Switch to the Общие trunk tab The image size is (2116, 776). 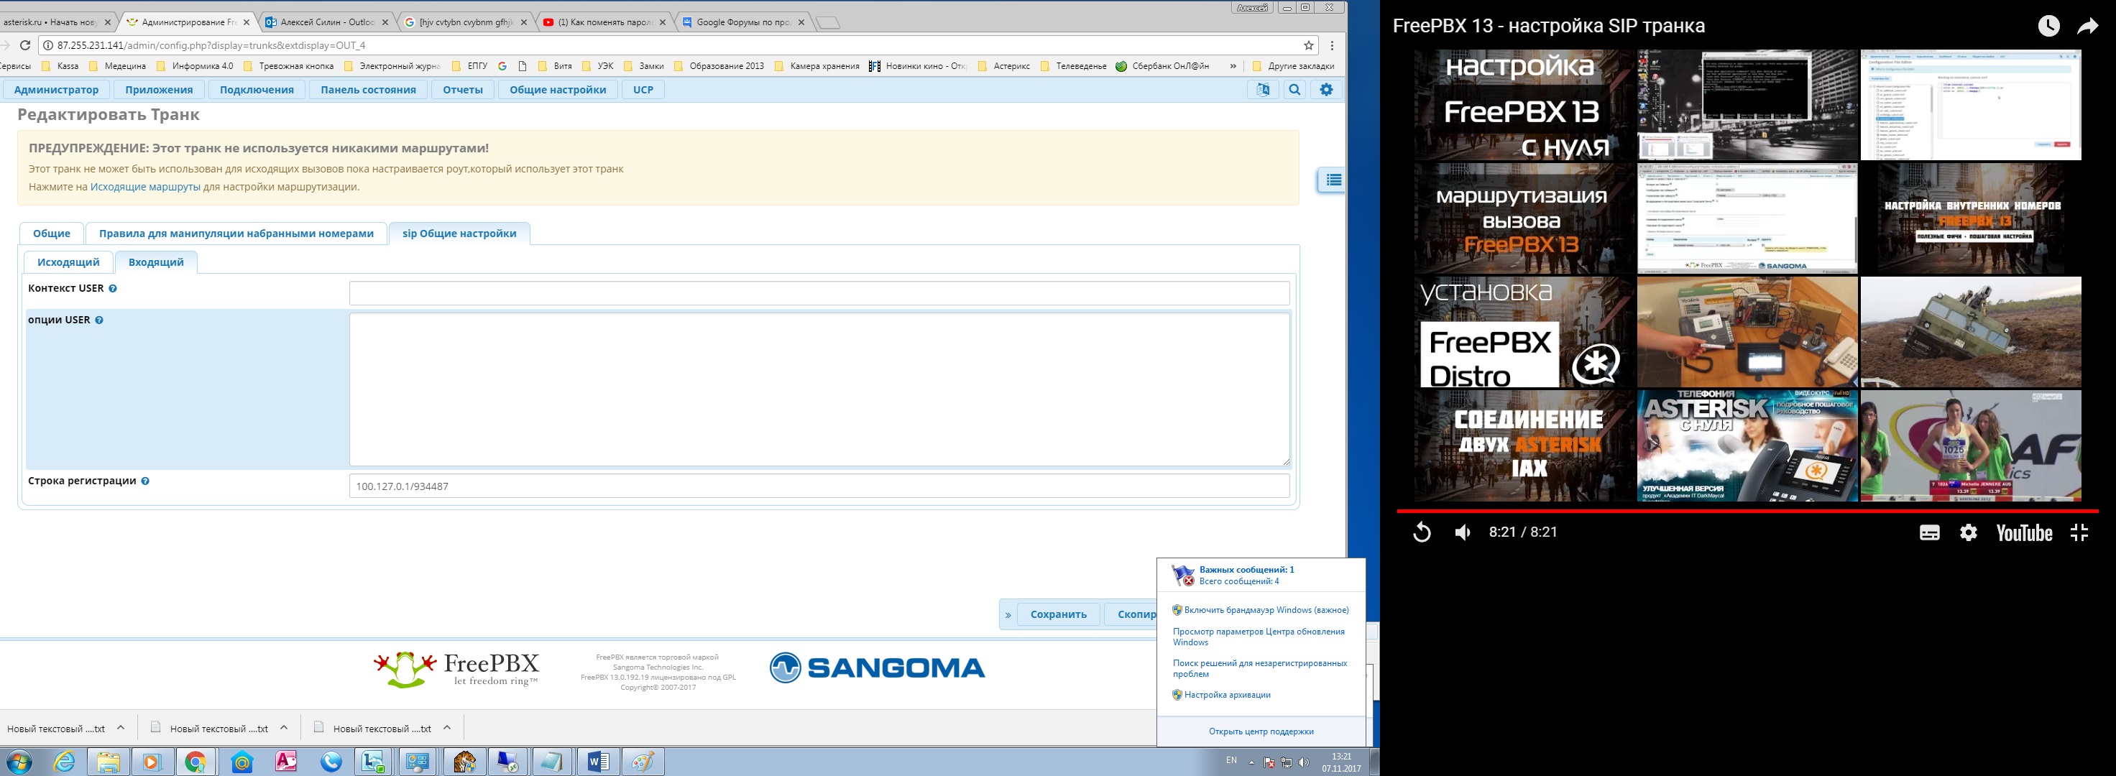(51, 234)
